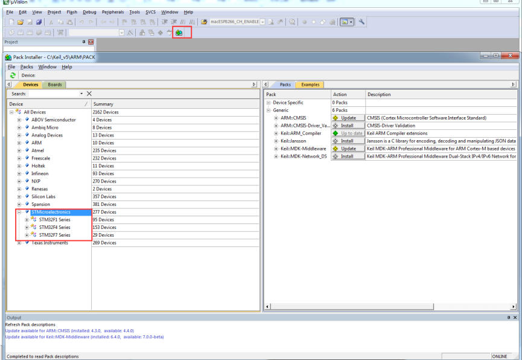The width and height of the screenshot is (522, 360).
Task: Click the New file icon in µVision toolbar
Action: [11, 22]
